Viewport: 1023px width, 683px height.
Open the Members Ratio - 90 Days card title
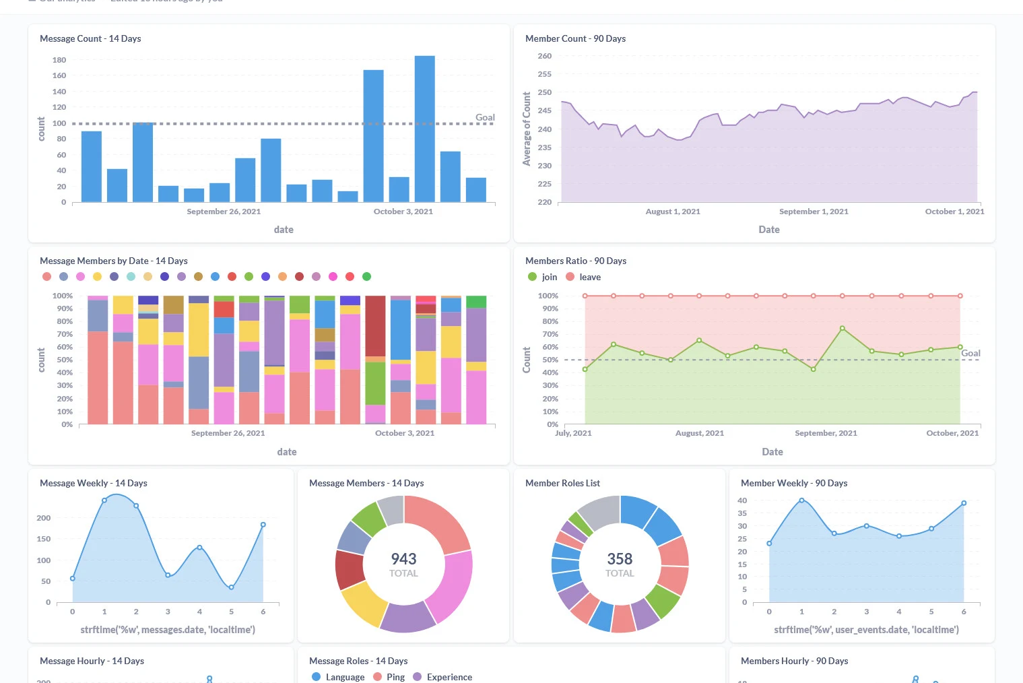pyautogui.click(x=576, y=261)
